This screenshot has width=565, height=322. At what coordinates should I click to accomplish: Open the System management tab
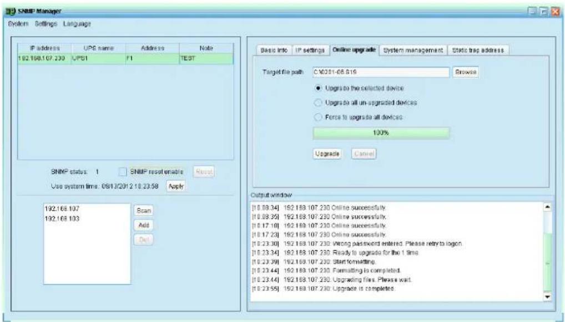413,50
